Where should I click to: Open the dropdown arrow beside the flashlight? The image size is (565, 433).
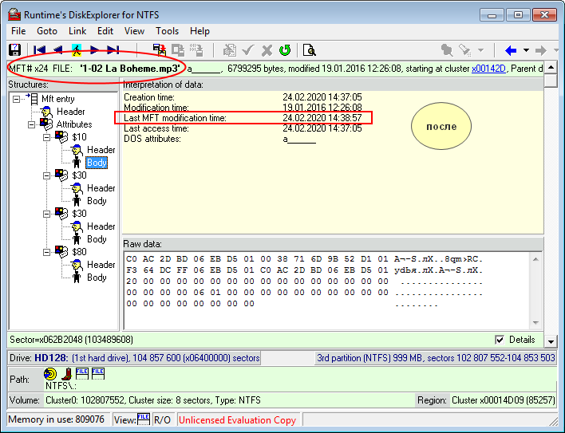(x=480, y=50)
